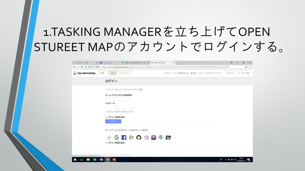
Task: Click the OpenStreetMap logo
Action: (84, 73)
